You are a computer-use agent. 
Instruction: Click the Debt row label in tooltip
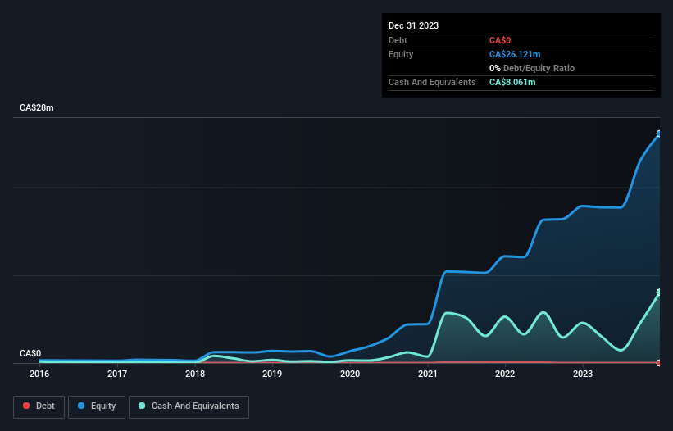[398, 40]
